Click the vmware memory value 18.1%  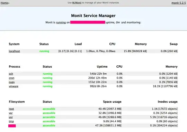click(165, 86)
